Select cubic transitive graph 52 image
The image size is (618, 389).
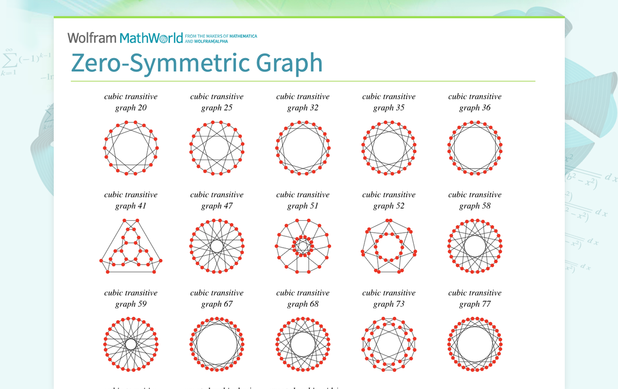pos(389,246)
